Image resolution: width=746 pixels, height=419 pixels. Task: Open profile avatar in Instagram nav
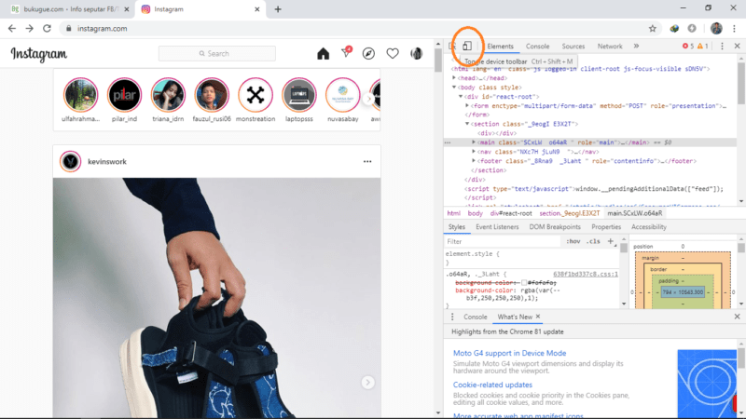point(416,54)
